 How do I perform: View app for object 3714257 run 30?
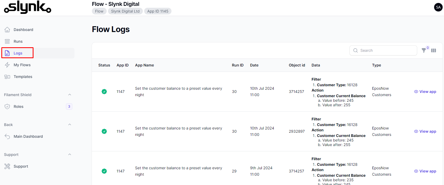tap(425, 92)
